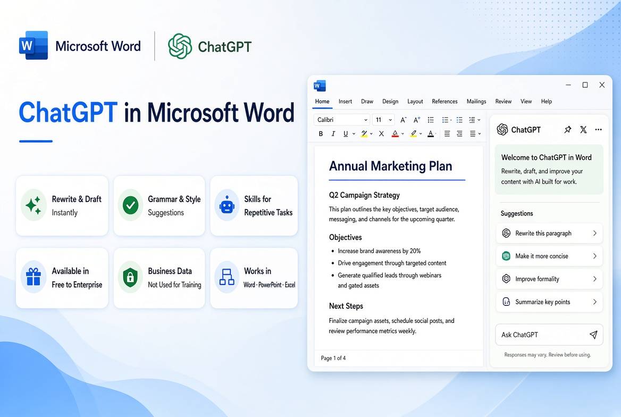Click the icon beside Rewrite this paragraph
The image size is (621, 417).
click(x=506, y=233)
